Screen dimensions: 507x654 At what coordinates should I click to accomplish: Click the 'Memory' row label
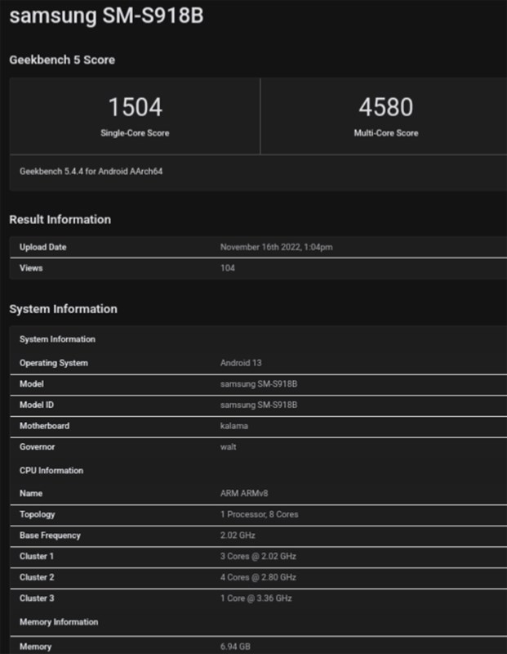pyautogui.click(x=35, y=647)
